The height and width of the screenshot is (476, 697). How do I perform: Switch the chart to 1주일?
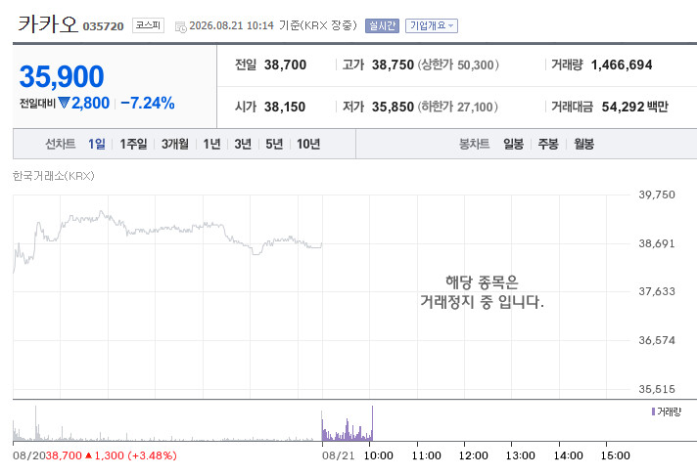[133, 144]
